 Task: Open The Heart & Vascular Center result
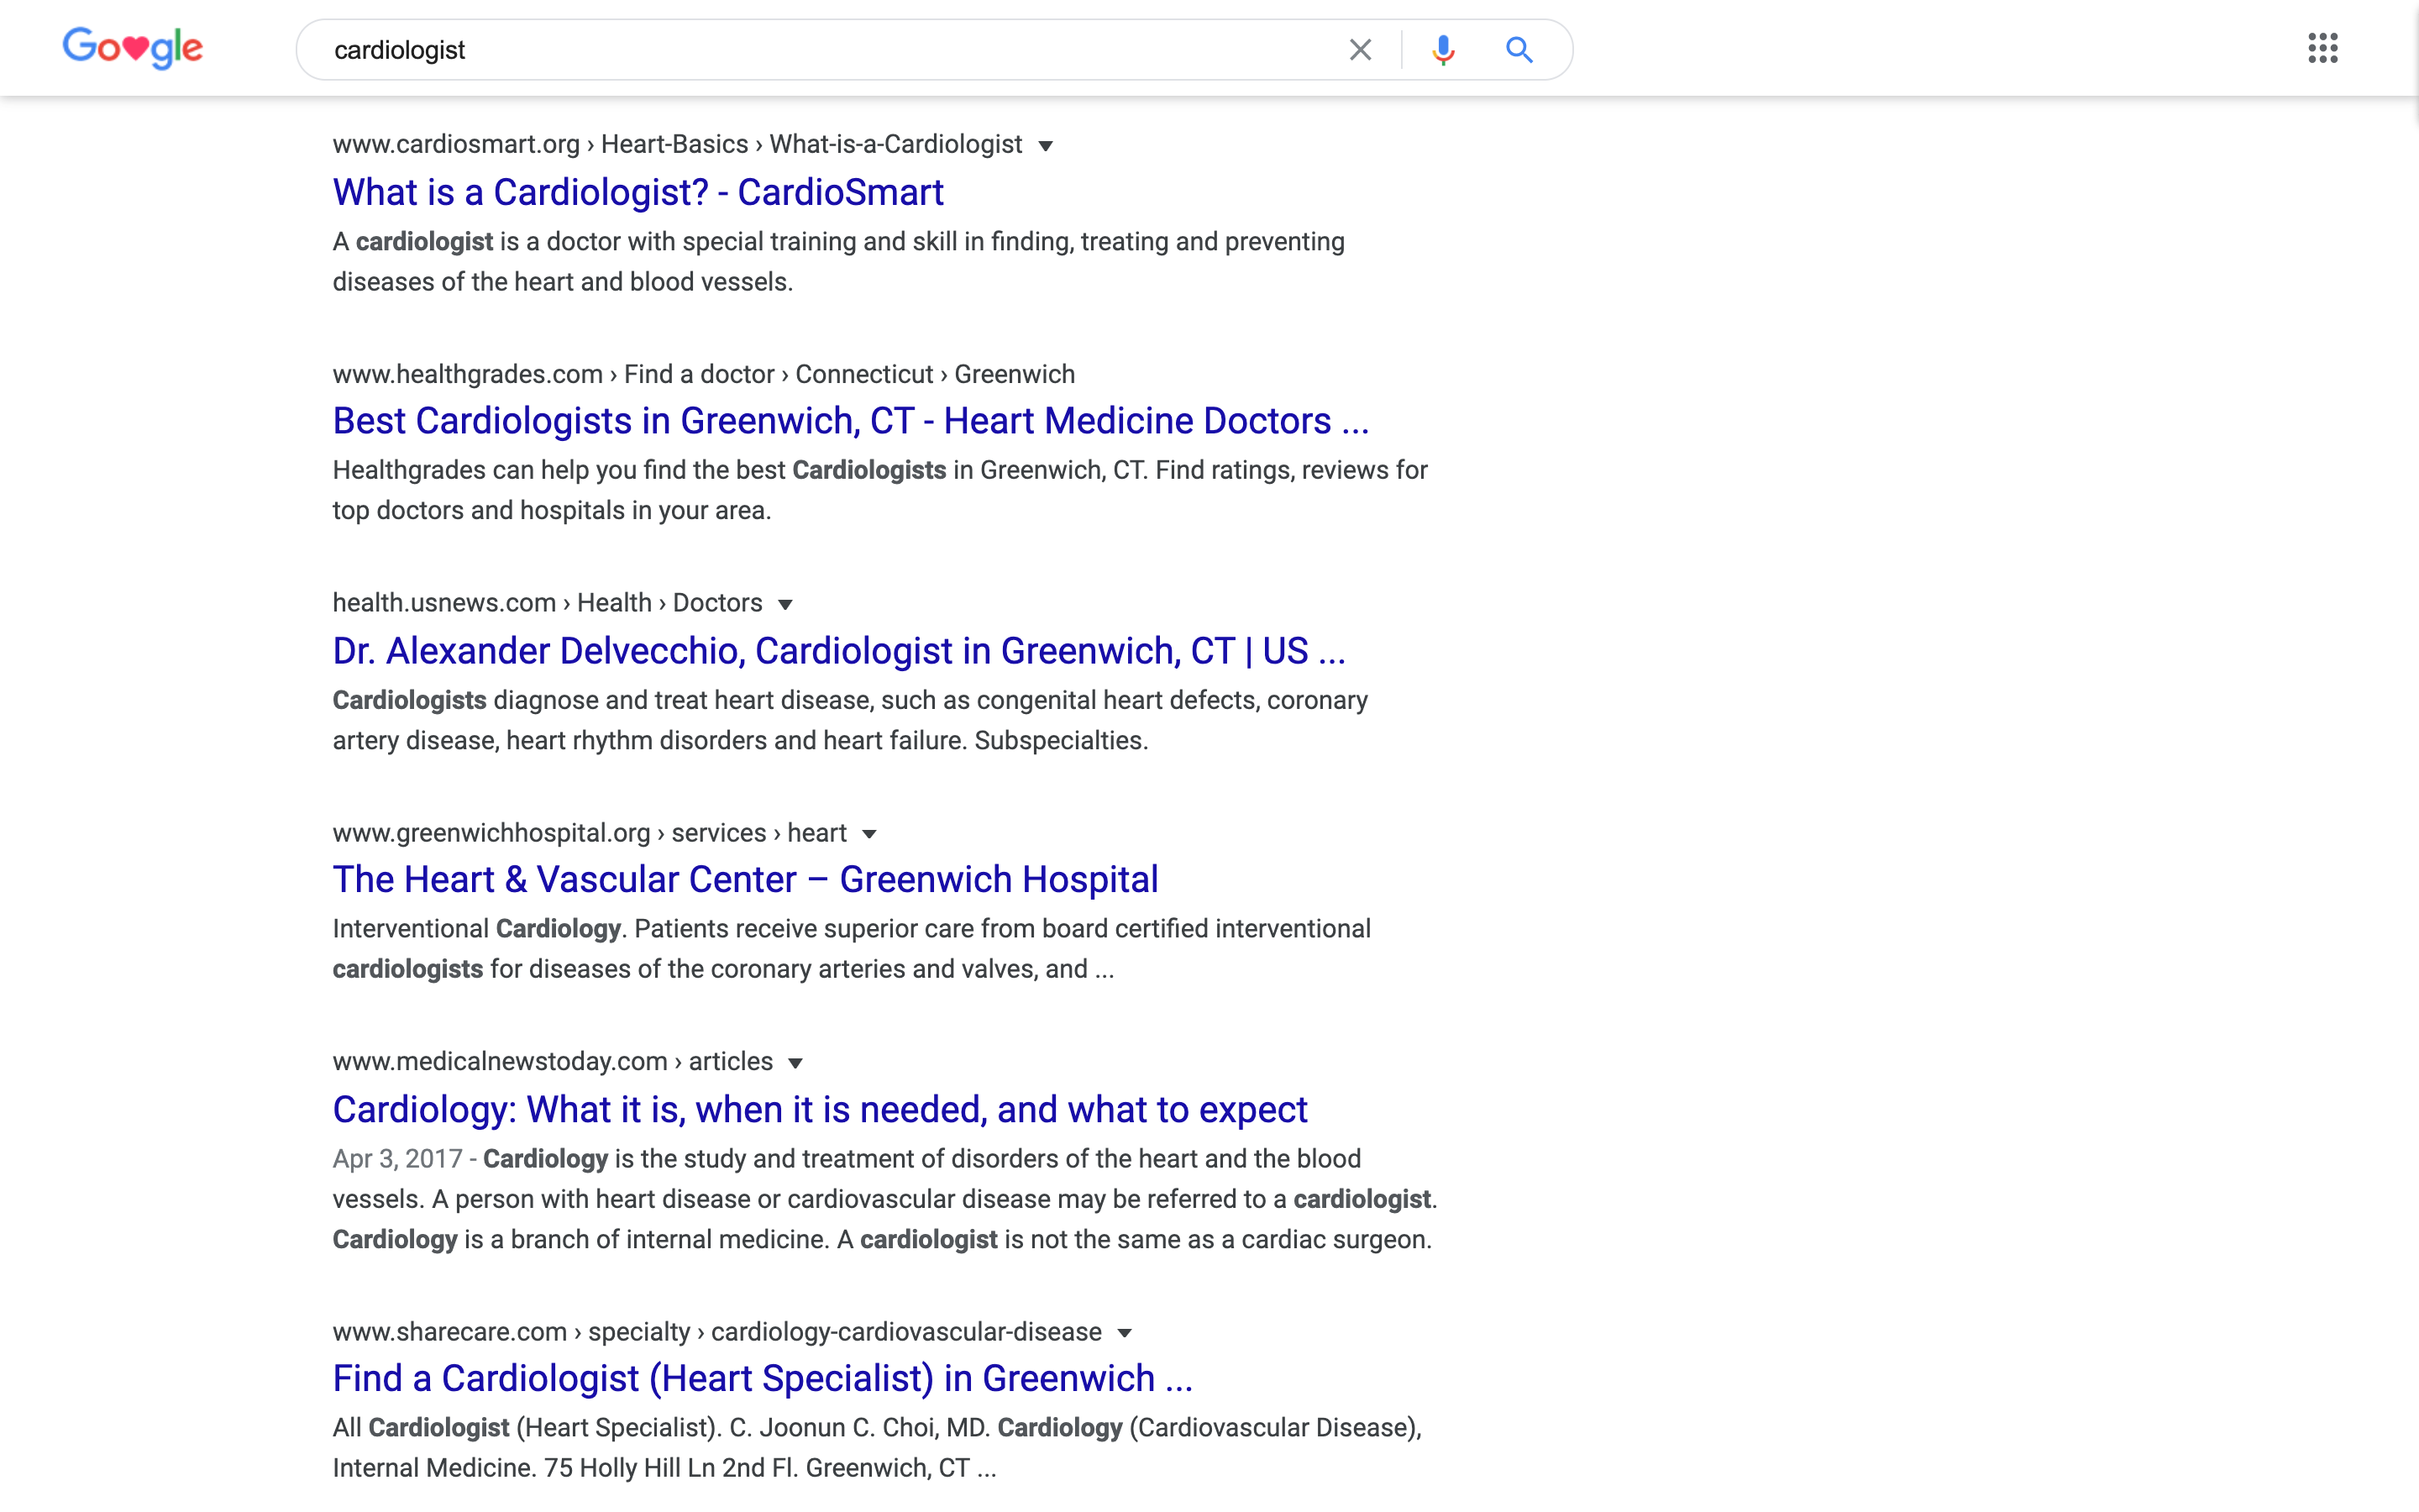click(746, 880)
